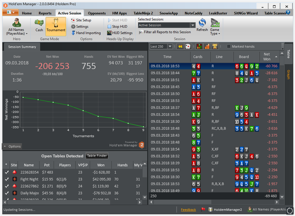The height and width of the screenshot is (216, 295).
Task: Click the circular sync icon in status bar
Action: [x=290, y=211]
